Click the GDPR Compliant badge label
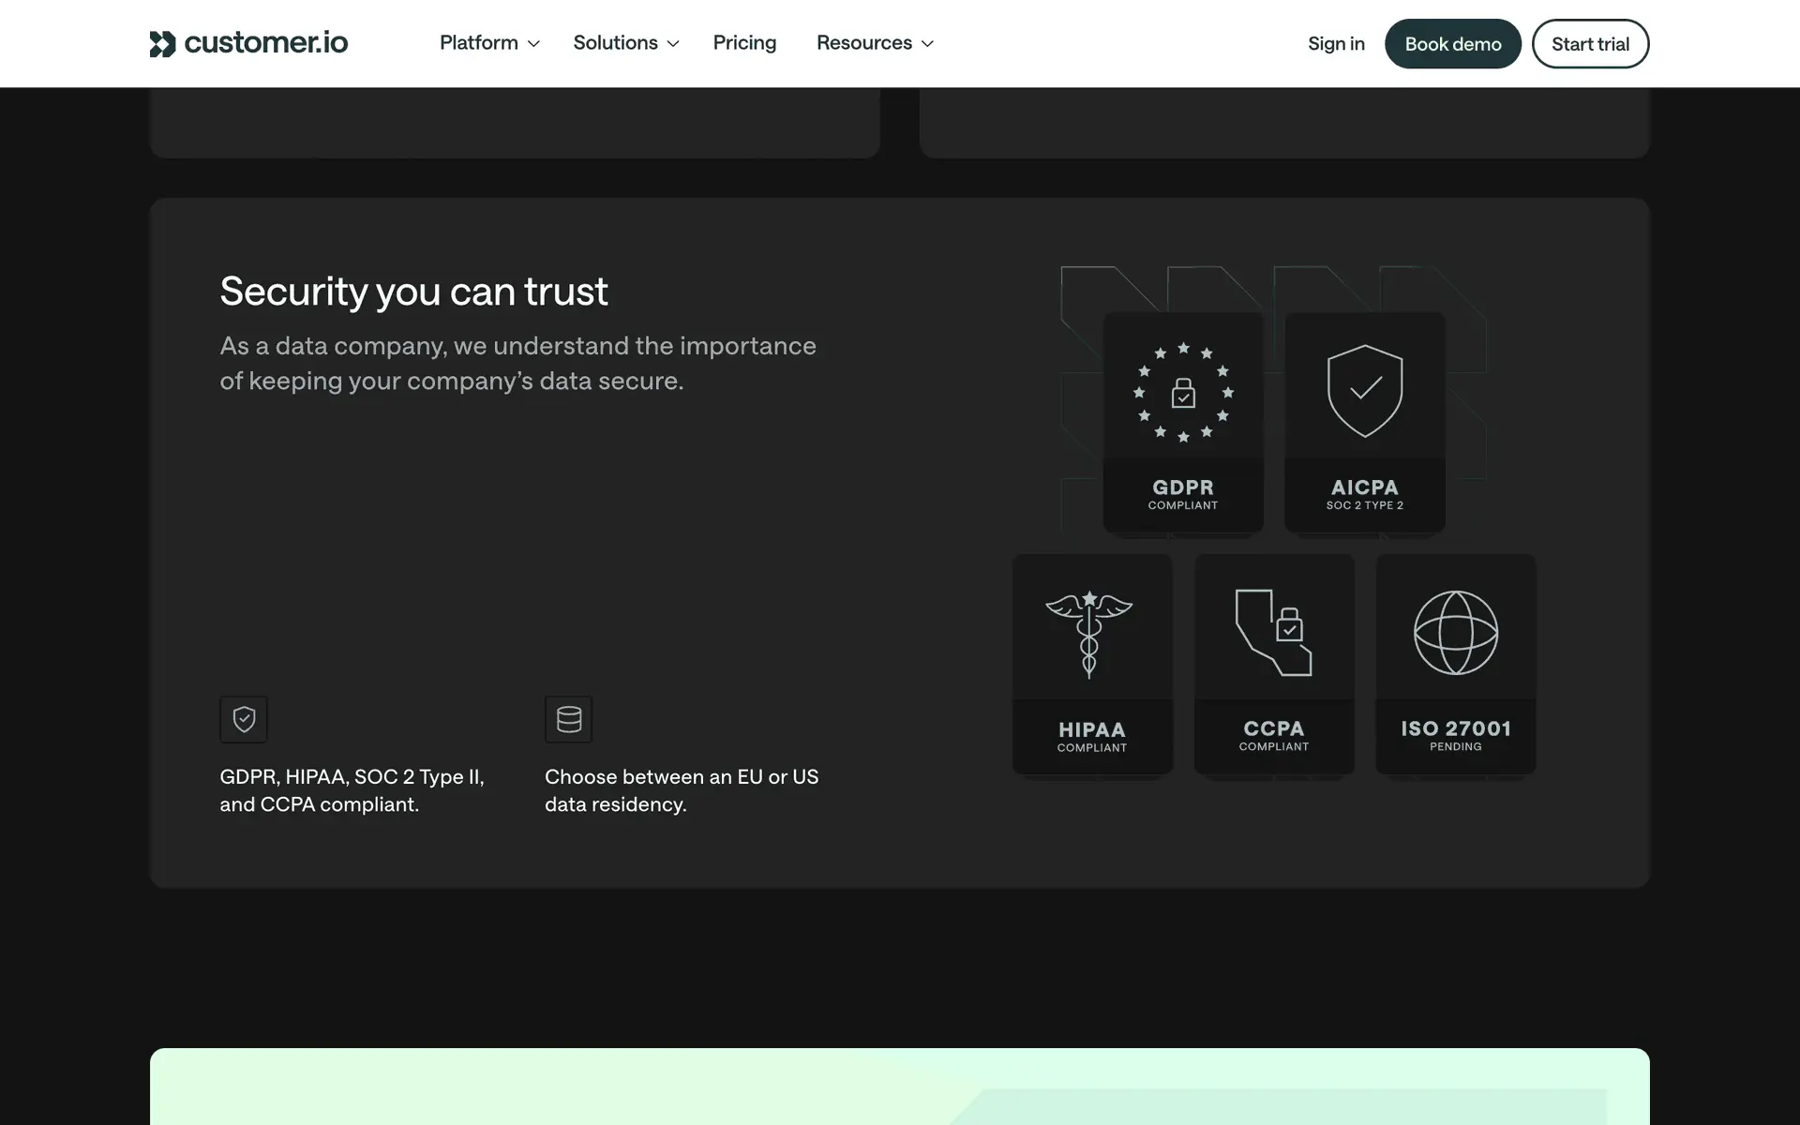The image size is (1800, 1125). [1183, 495]
